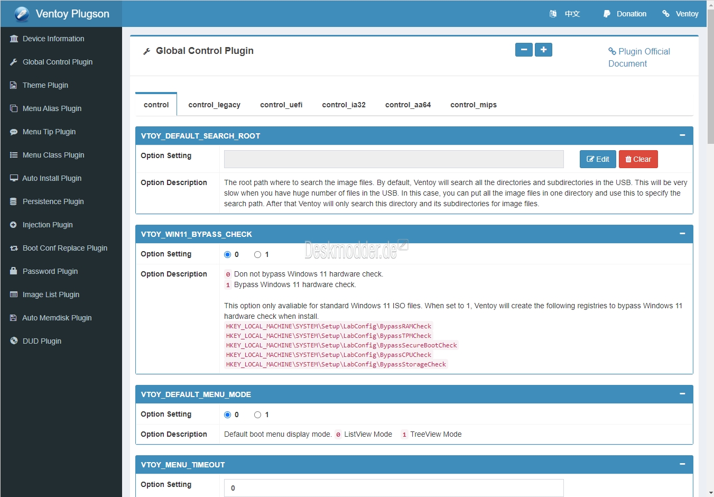This screenshot has height=497, width=714.
Task: Select 1 TreeView for VTOY_DEFAULT_MENU_MODE
Action: coord(258,415)
